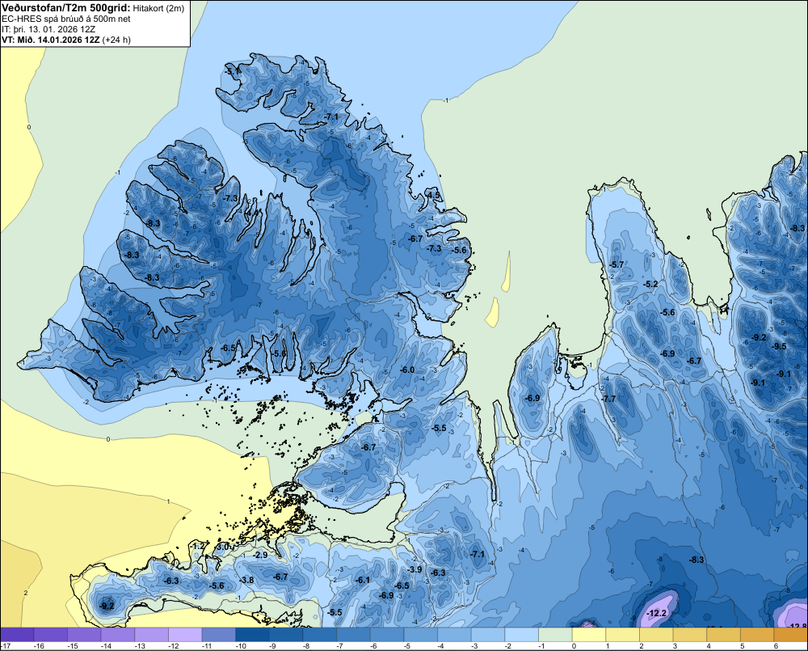Click the 0 legend scale label

574,646
